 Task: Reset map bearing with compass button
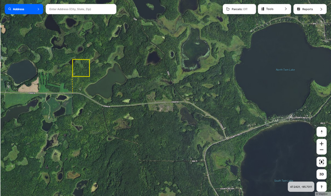[322, 132]
